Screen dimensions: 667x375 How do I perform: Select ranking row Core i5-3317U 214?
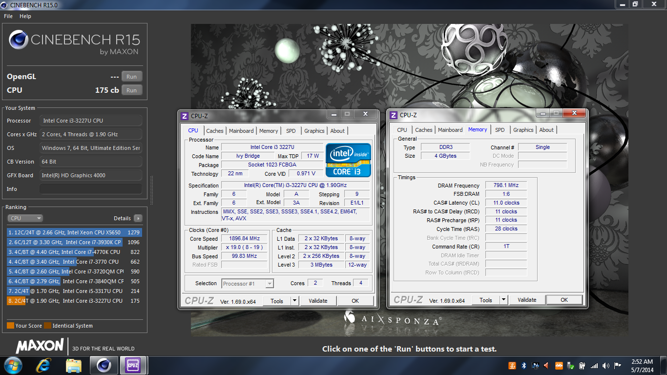tap(75, 291)
